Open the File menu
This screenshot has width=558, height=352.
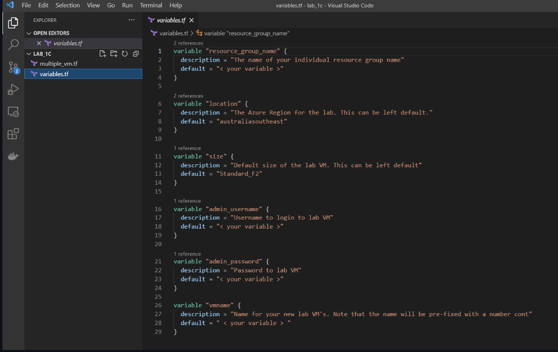[x=26, y=5]
